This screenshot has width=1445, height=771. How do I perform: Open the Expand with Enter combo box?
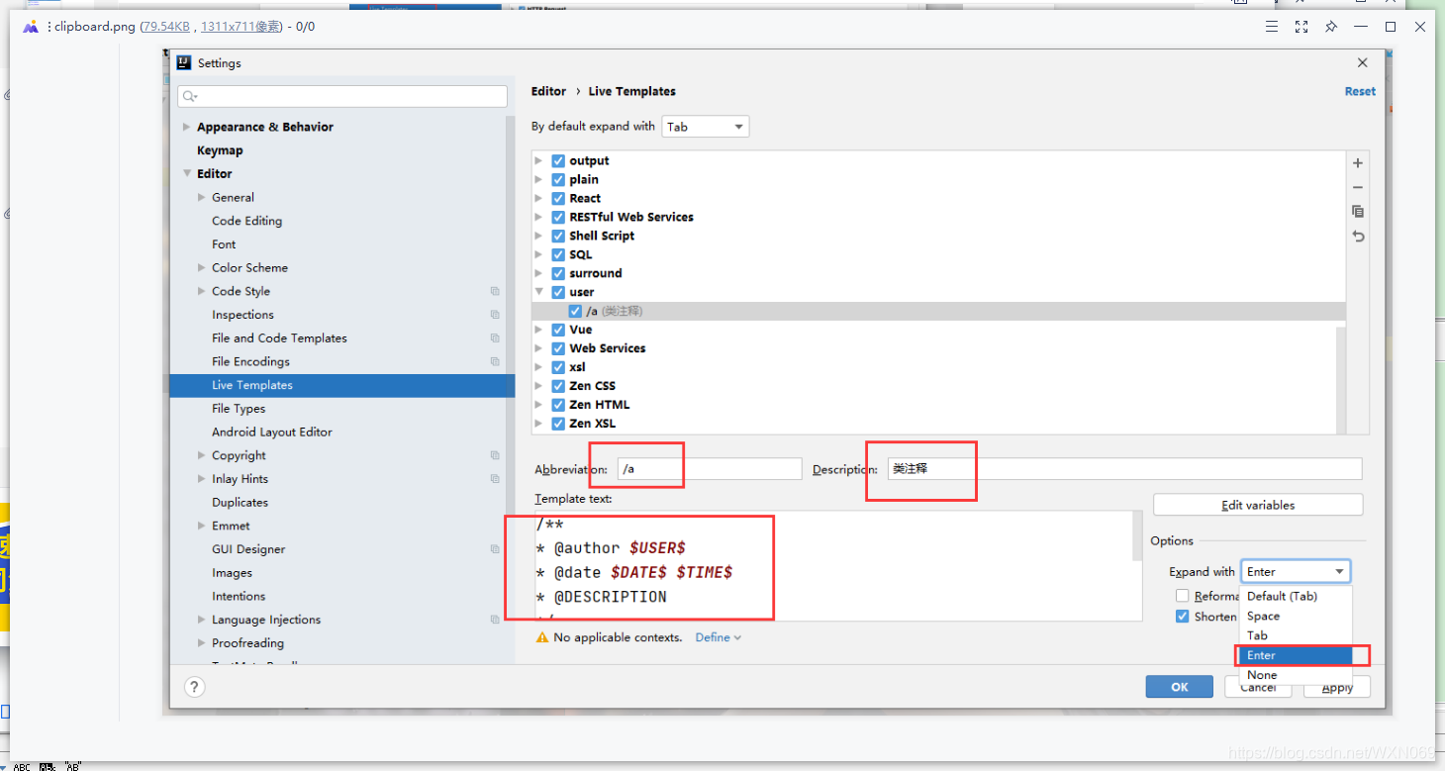[1296, 571]
